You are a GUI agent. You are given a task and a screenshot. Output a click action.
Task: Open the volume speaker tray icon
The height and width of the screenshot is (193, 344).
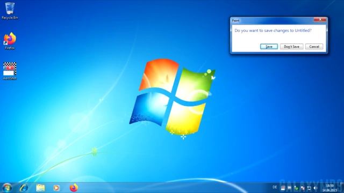(x=316, y=188)
